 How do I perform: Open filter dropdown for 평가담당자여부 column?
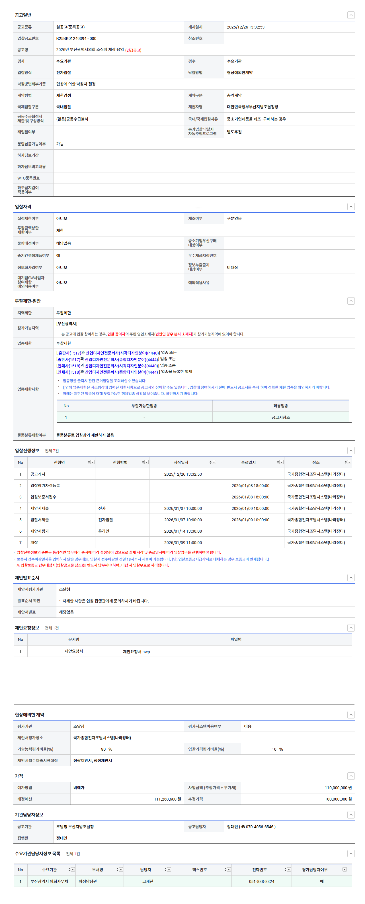344,869
